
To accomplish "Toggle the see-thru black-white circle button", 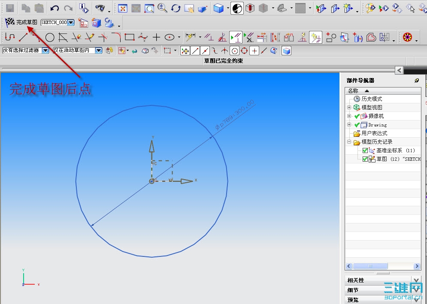I will coord(237,8).
